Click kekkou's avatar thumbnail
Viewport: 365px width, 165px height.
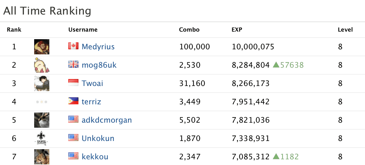tap(42, 156)
